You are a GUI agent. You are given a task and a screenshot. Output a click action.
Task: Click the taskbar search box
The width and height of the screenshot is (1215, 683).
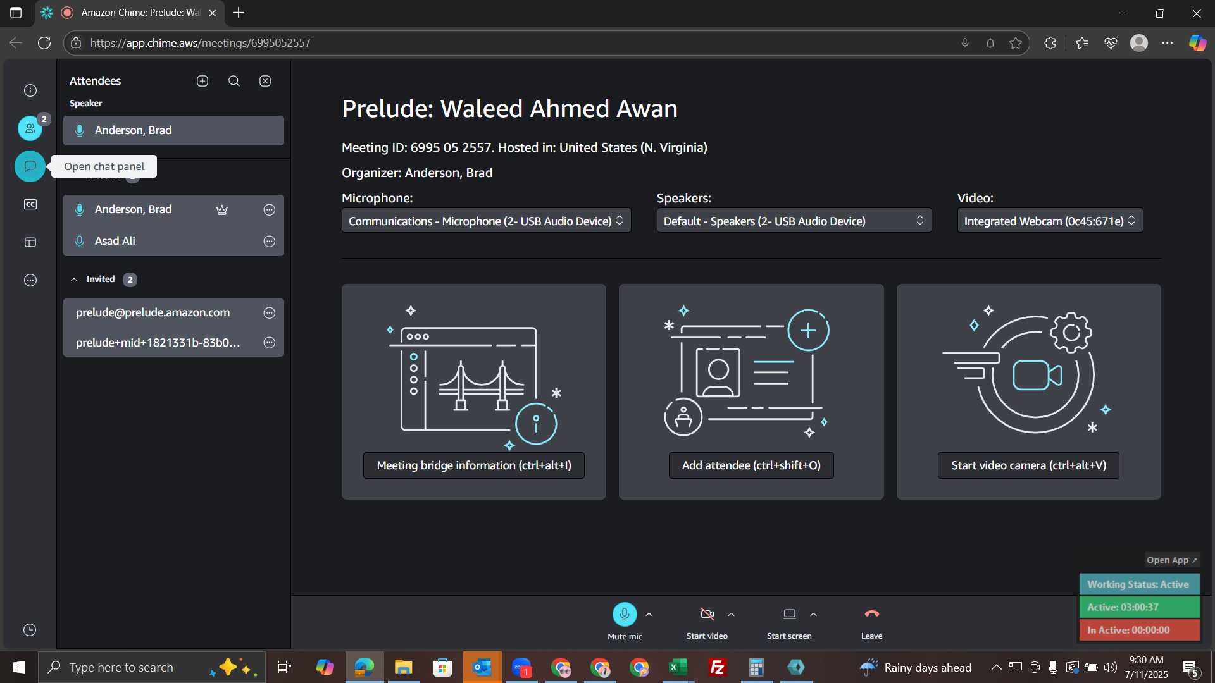152,667
